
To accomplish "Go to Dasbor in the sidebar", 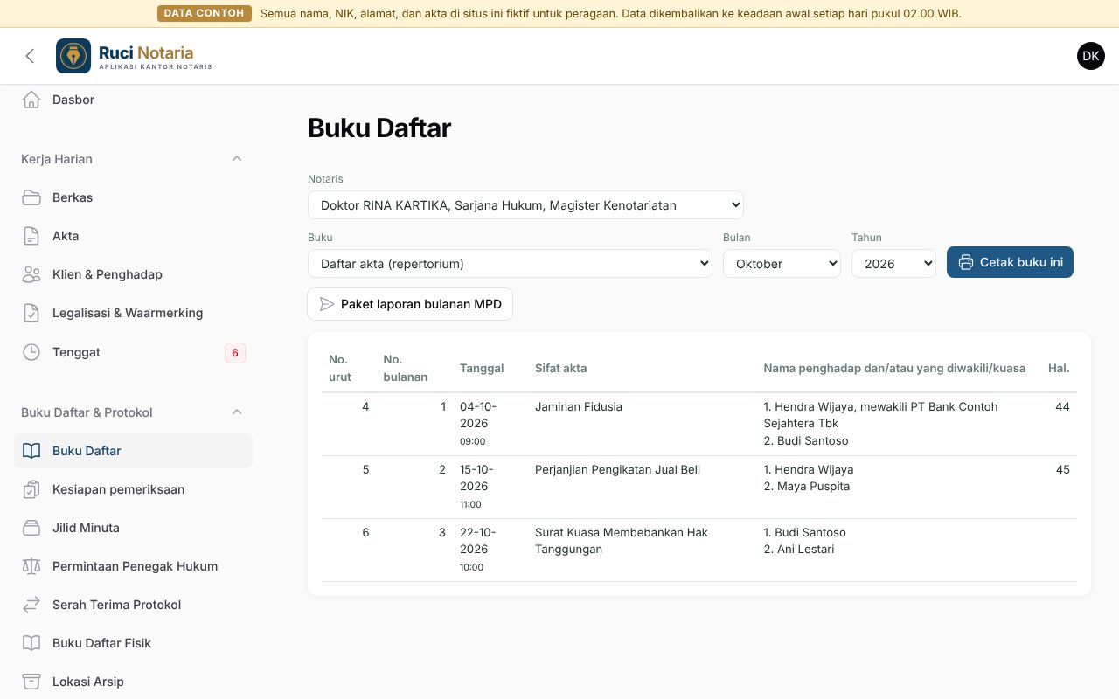I will tap(133, 100).
